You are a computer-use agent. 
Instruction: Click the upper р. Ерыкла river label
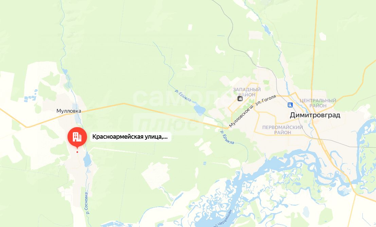point(183,96)
